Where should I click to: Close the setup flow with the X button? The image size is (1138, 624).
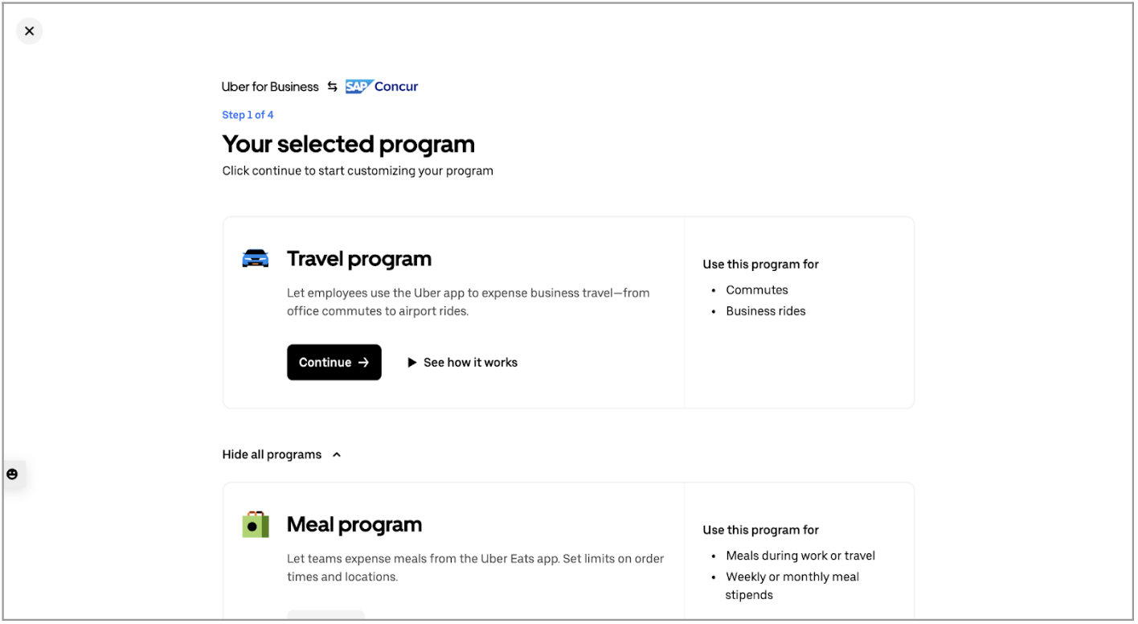tap(29, 31)
